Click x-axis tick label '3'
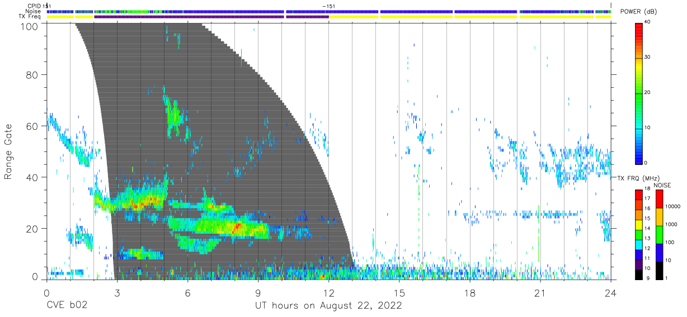 [x=117, y=293]
